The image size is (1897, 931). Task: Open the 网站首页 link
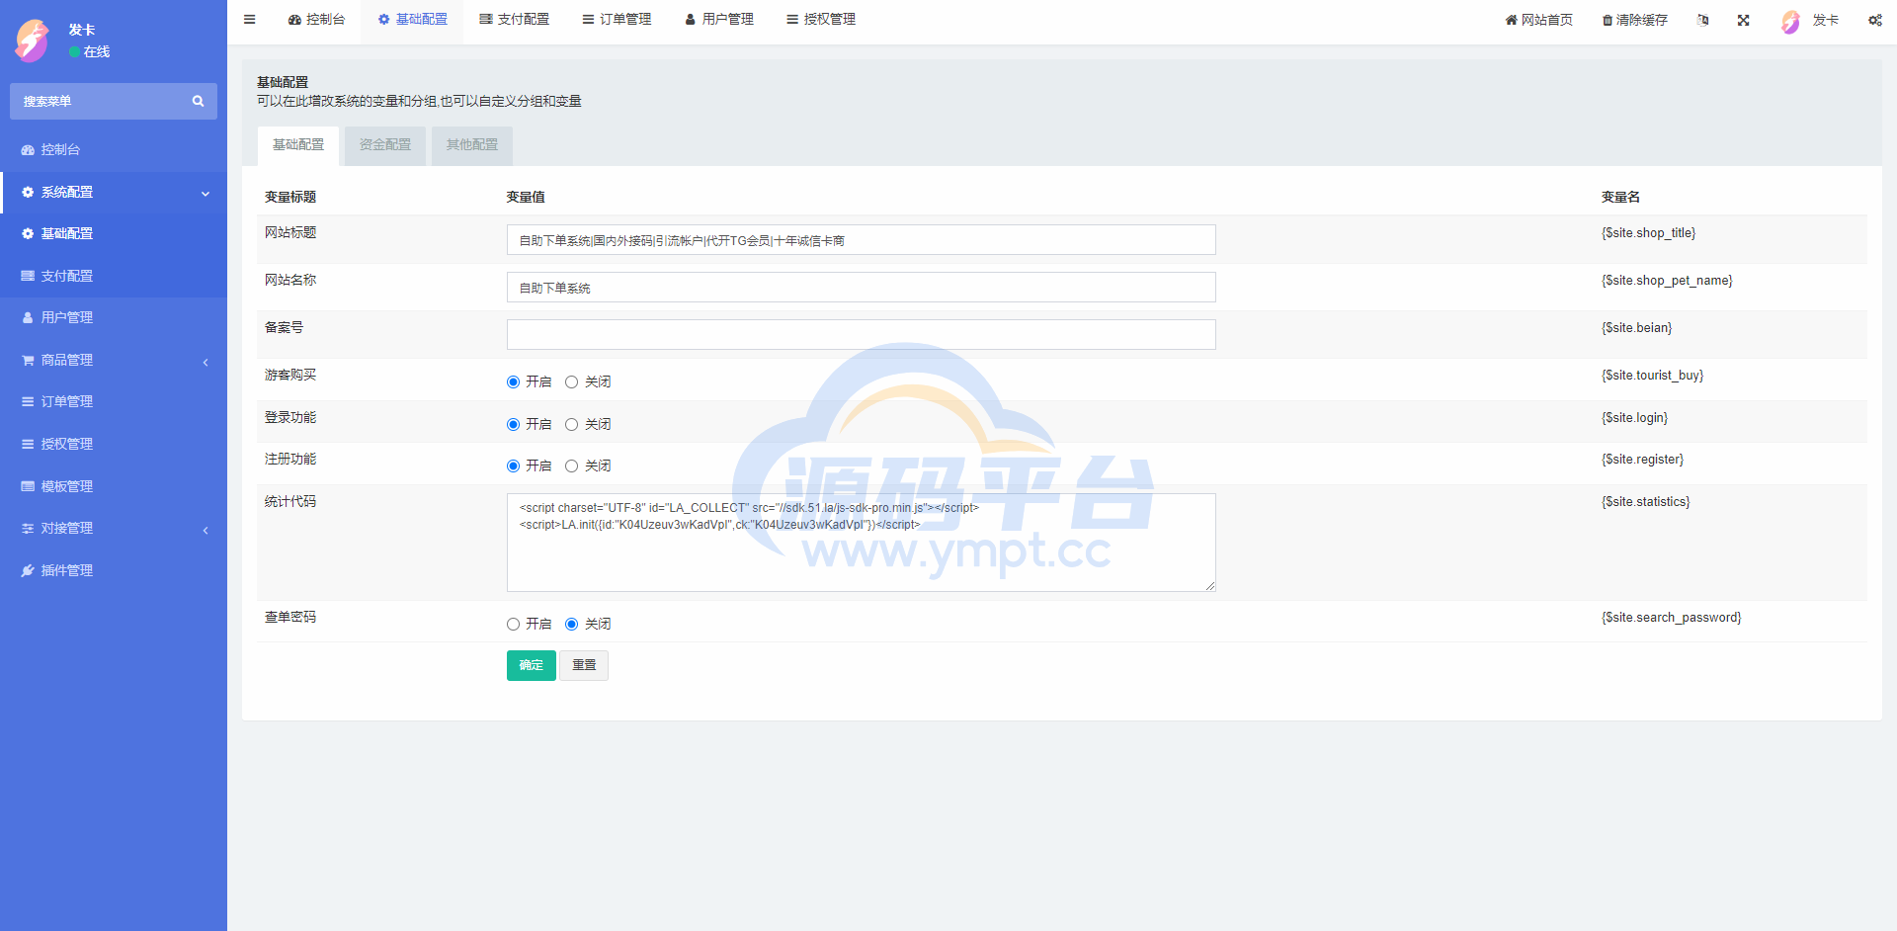(x=1539, y=20)
